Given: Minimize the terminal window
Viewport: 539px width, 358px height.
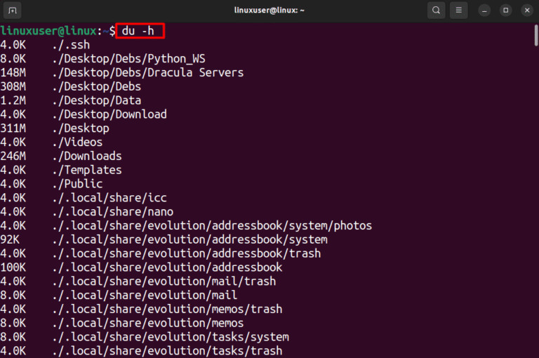Looking at the screenshot, I should [x=484, y=11].
